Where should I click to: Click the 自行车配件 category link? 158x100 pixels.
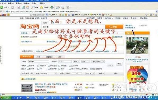pos(26,42)
